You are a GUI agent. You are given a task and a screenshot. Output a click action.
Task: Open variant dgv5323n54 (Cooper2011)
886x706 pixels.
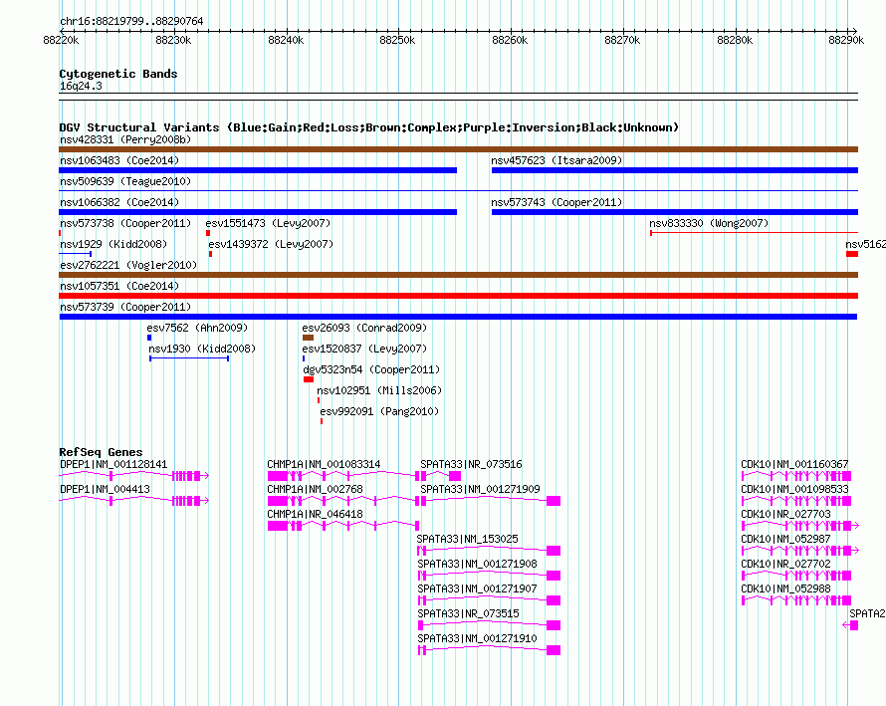(371, 369)
